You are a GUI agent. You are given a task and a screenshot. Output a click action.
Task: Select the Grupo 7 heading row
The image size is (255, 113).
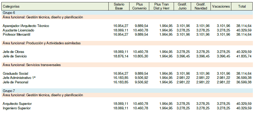click(x=127, y=91)
